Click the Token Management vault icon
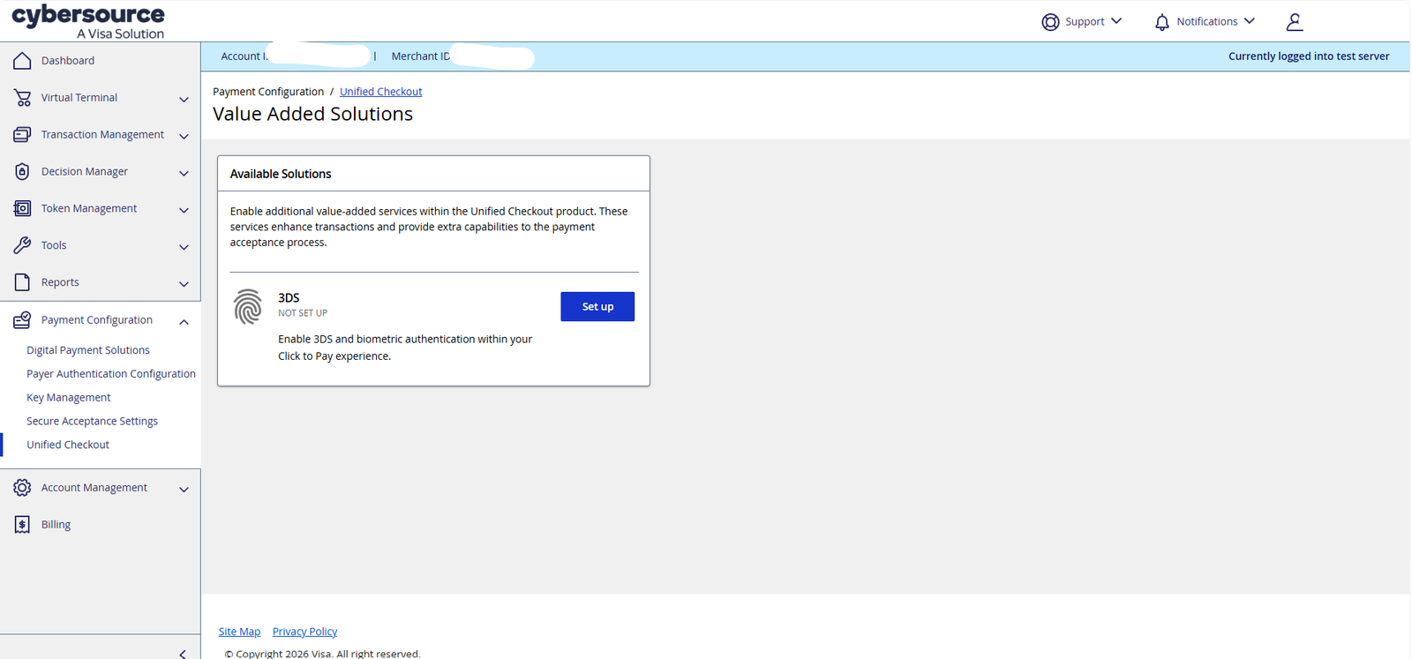 coord(22,209)
